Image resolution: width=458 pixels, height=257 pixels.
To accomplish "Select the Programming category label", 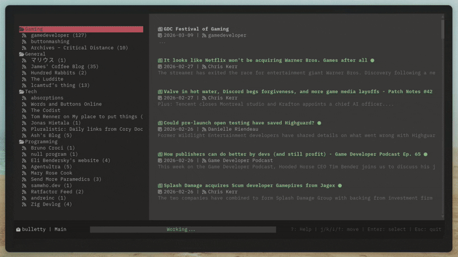I will tap(41, 142).
